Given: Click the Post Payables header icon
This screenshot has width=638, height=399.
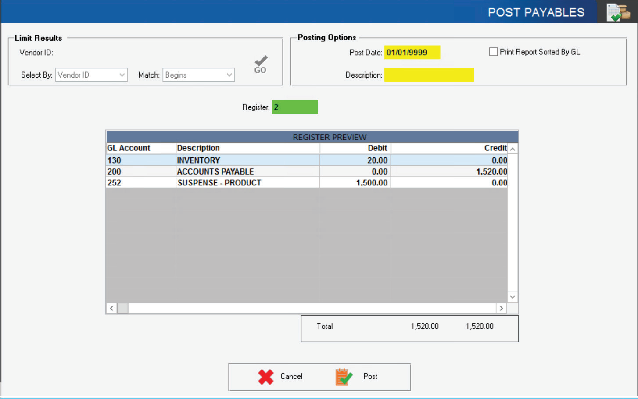Looking at the screenshot, I should [618, 12].
